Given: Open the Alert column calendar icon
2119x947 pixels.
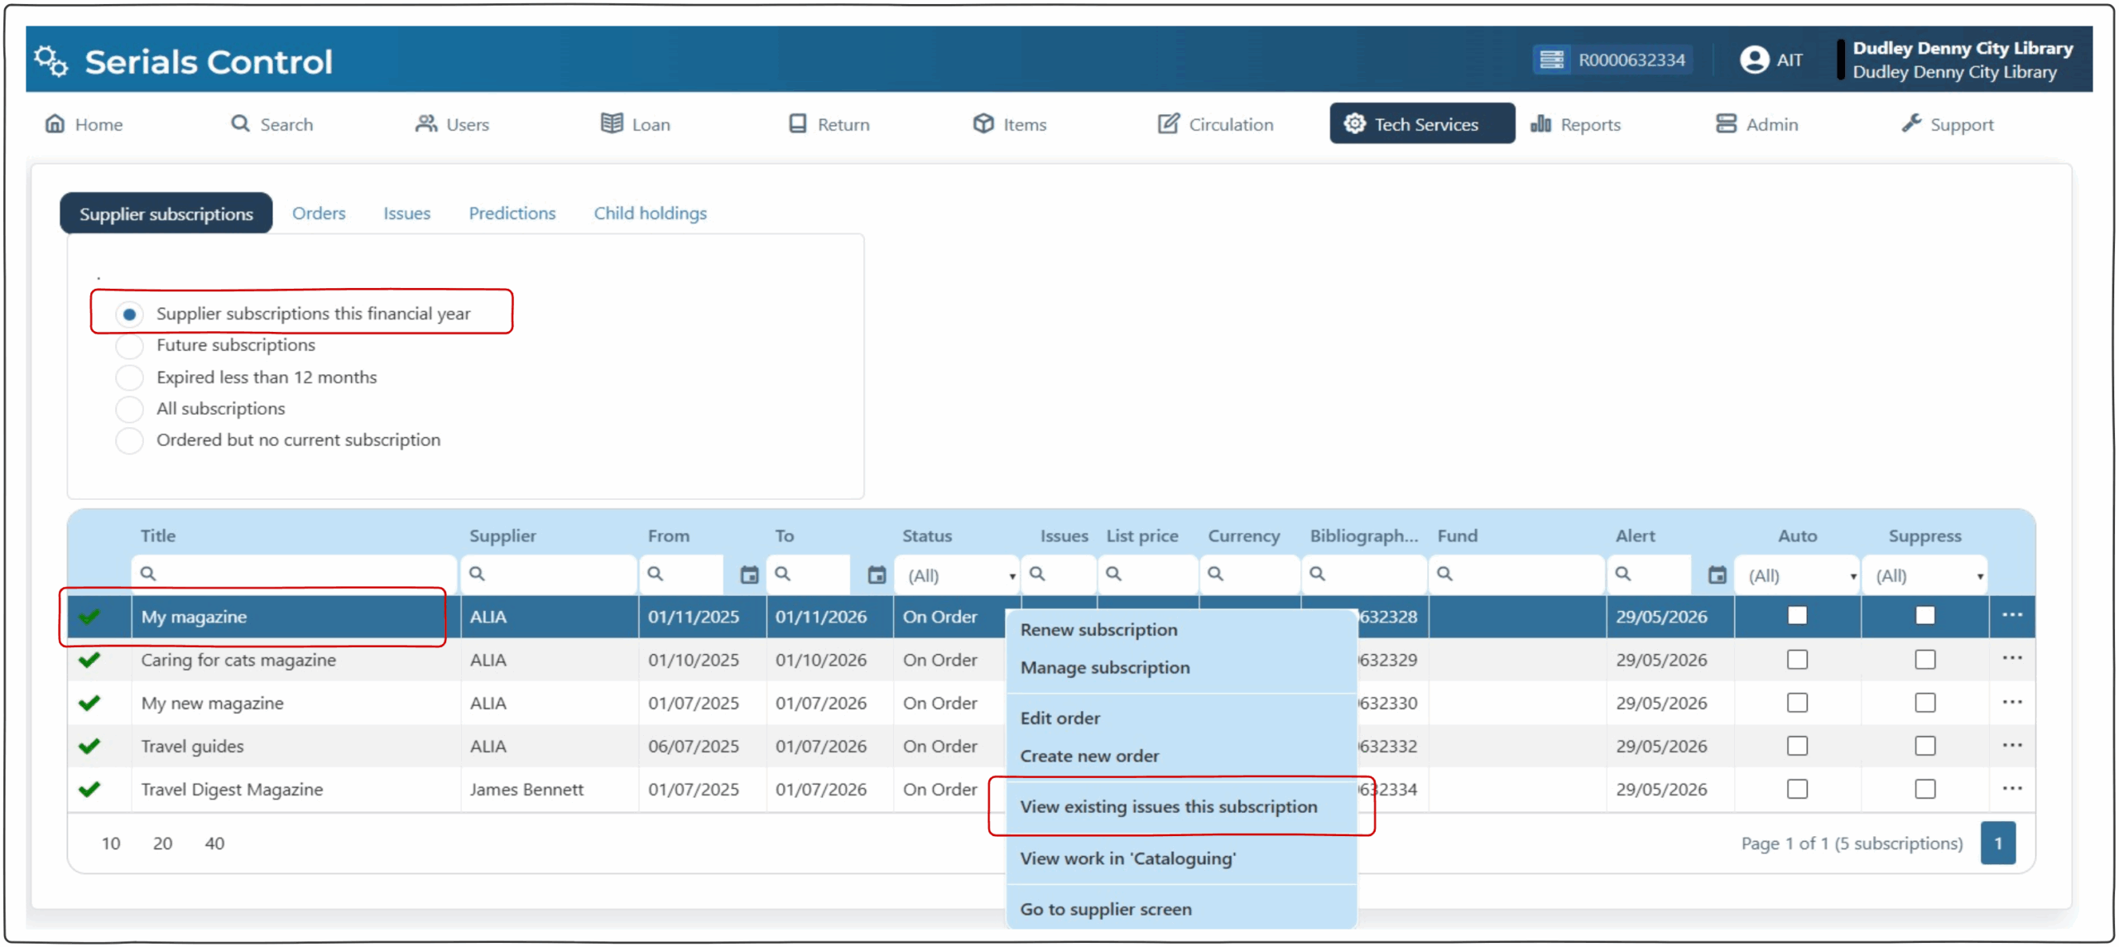Looking at the screenshot, I should click(x=1717, y=575).
